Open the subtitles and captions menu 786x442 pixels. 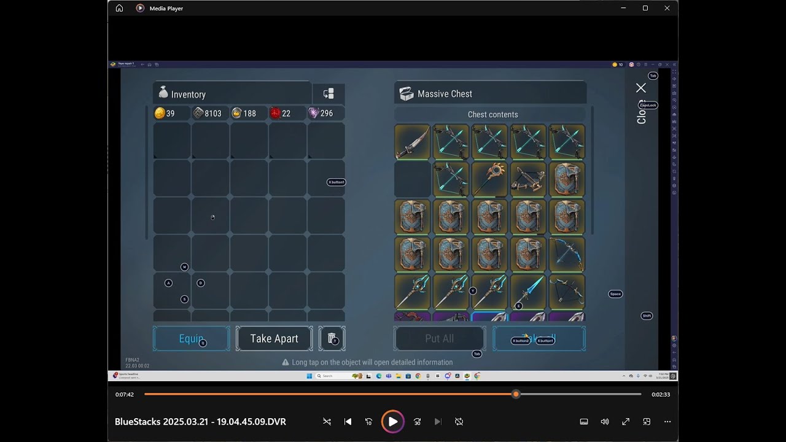(584, 422)
